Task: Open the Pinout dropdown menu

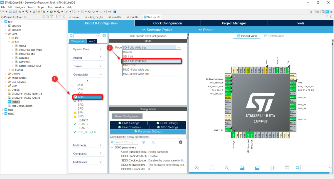Action: [206, 30]
